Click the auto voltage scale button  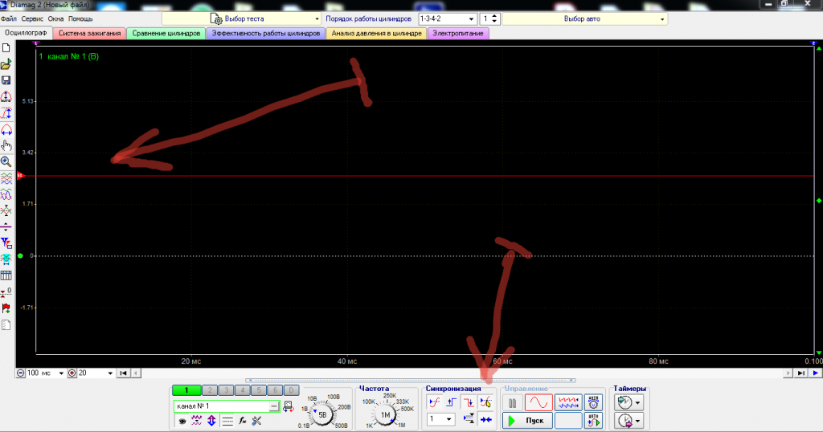point(594,402)
